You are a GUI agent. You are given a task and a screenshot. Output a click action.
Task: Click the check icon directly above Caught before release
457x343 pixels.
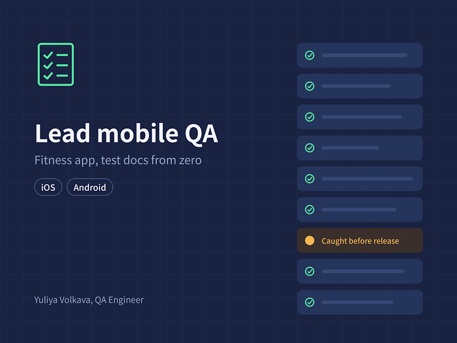coord(310,210)
